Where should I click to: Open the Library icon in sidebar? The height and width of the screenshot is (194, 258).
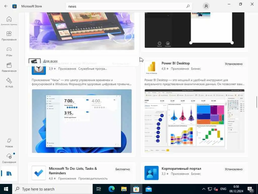click(x=9, y=174)
